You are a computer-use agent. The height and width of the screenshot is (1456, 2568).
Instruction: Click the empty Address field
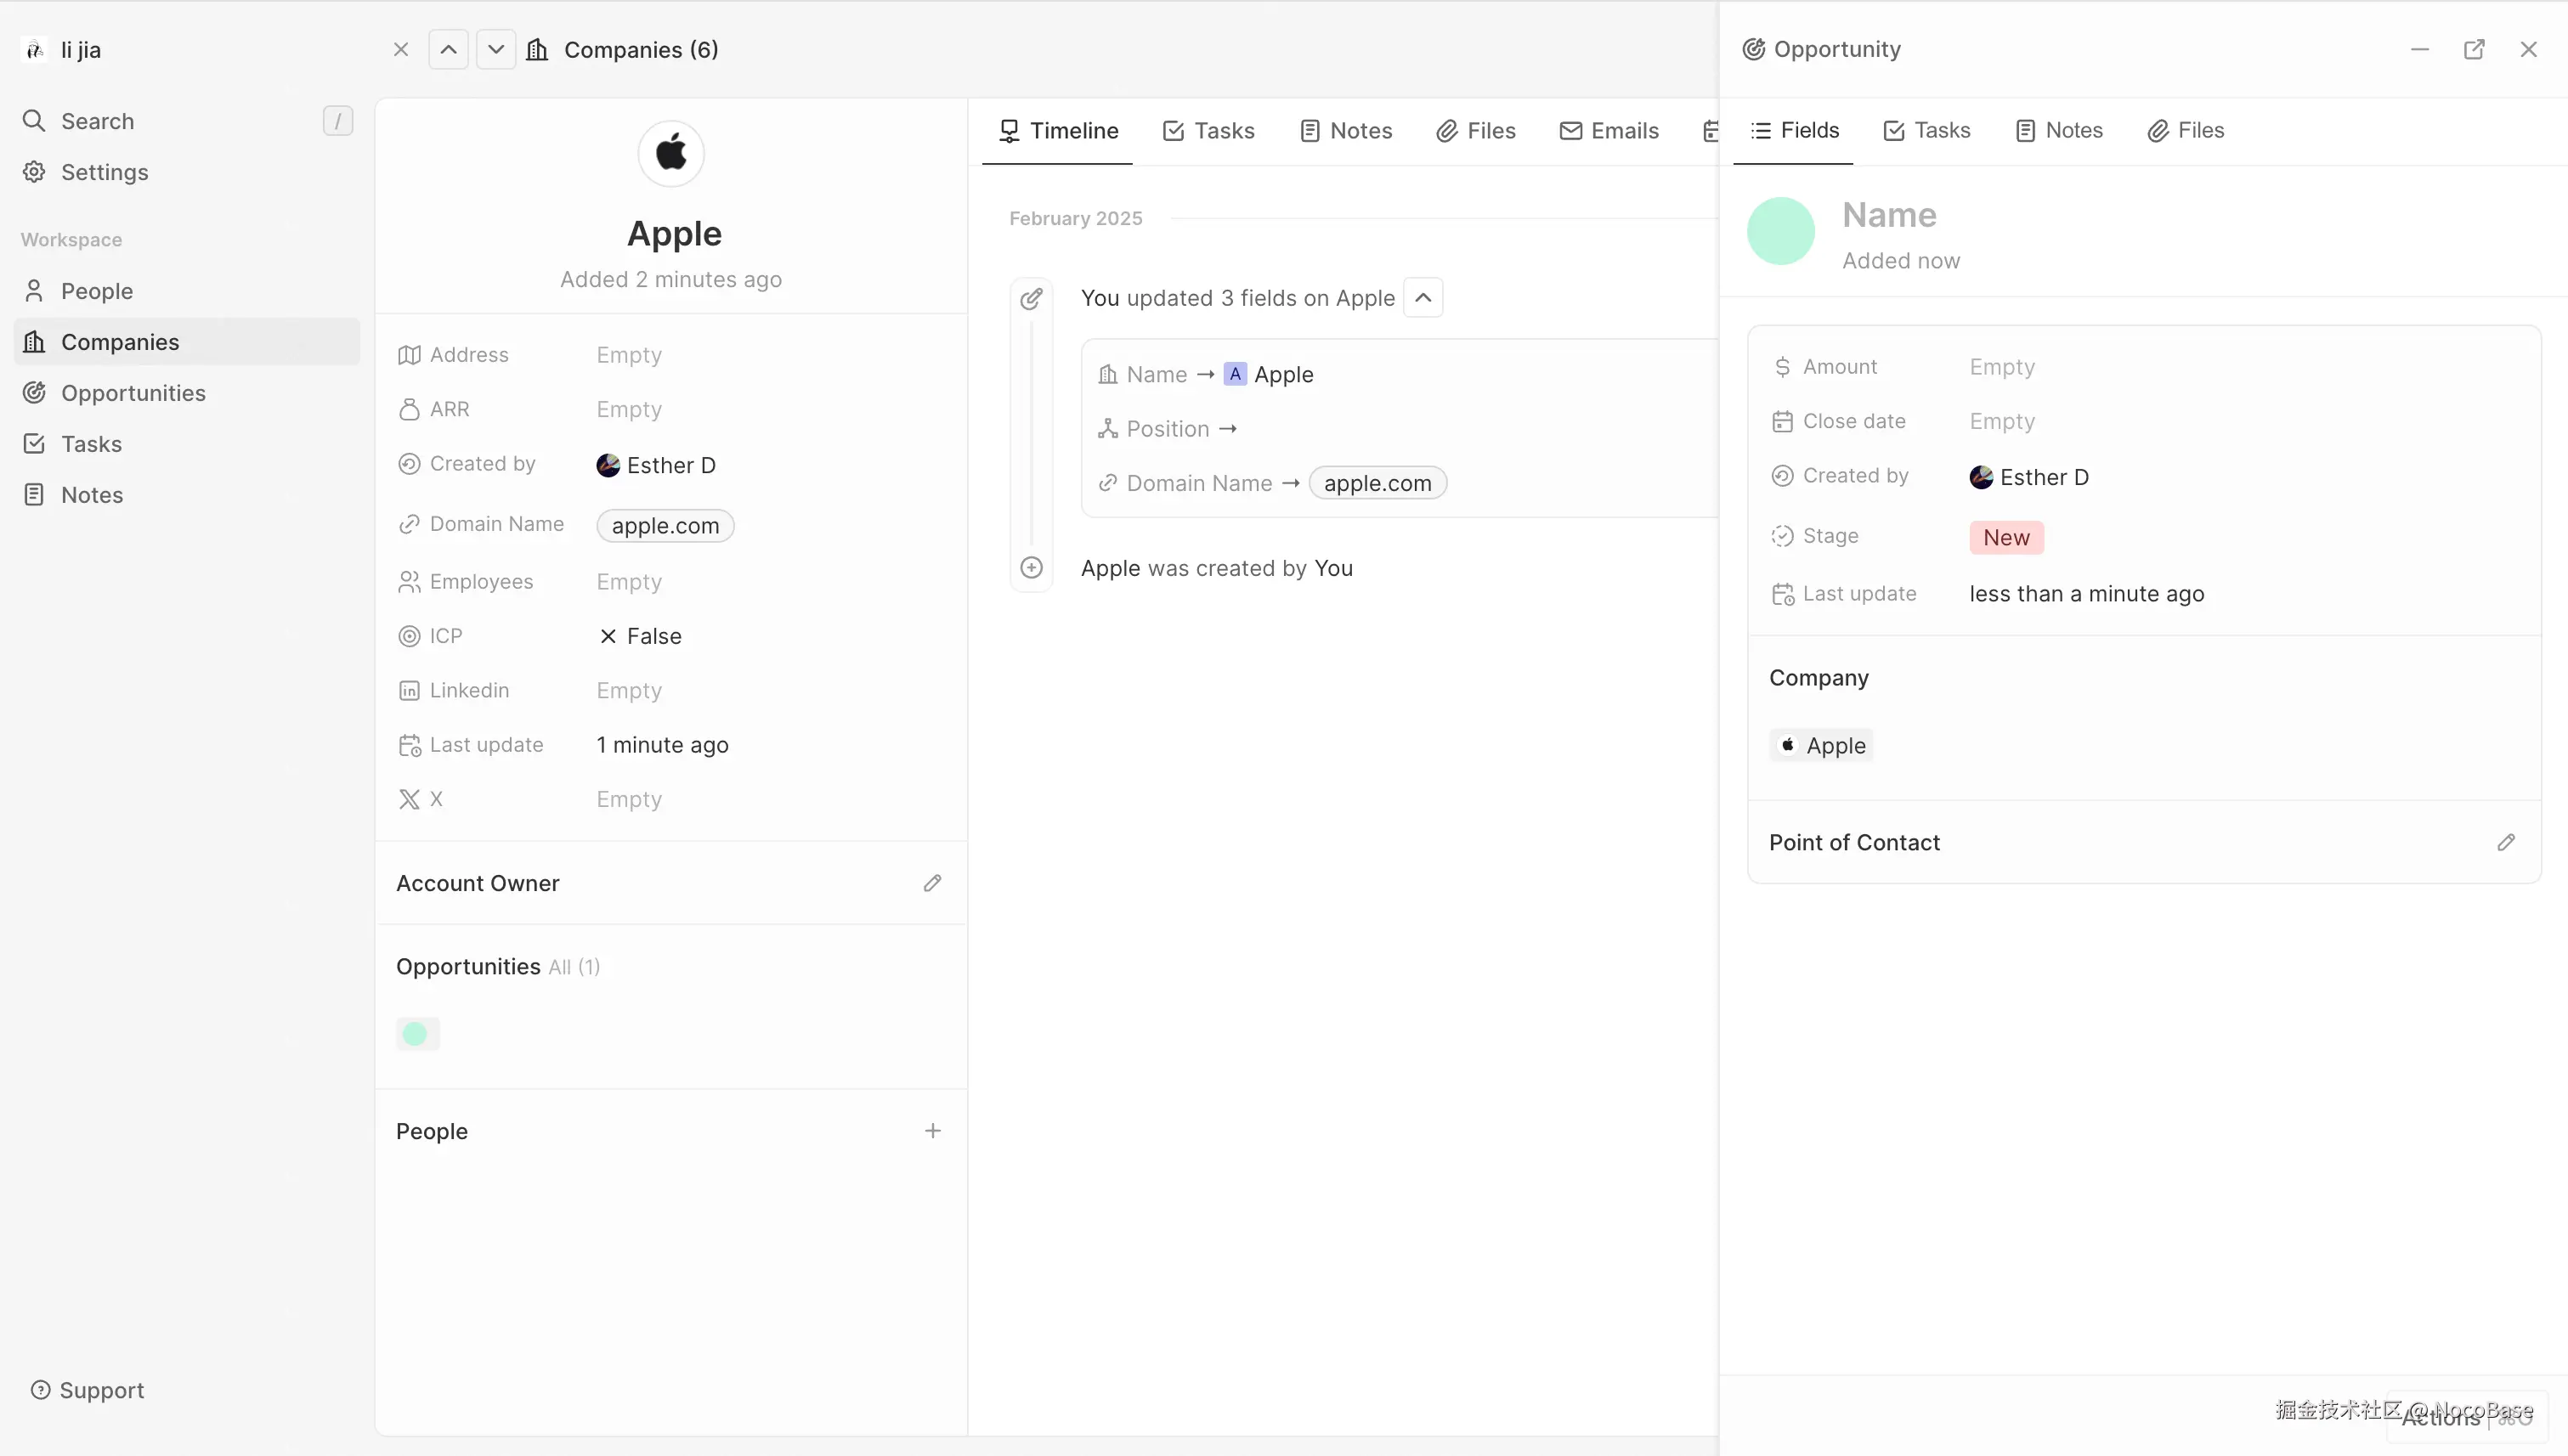[629, 355]
